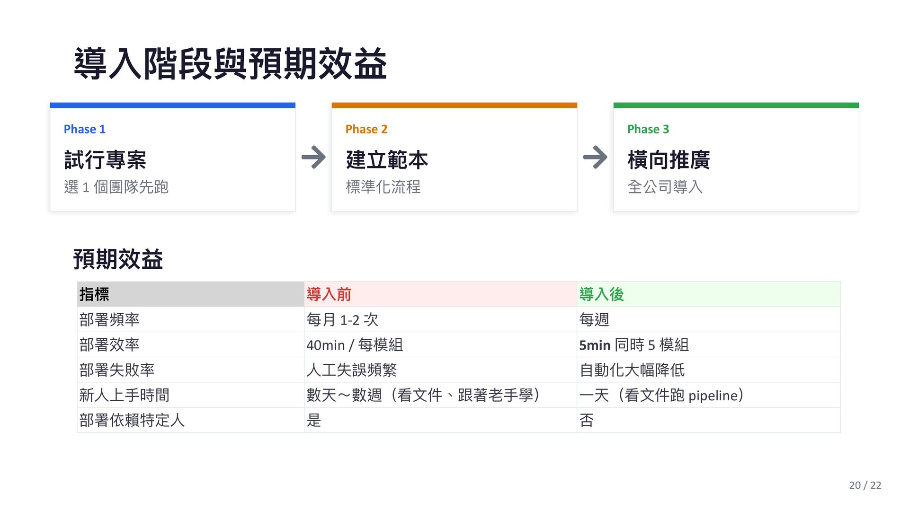Click the slide title 導入階段與預期效益
Screen dimensions: 909x511
[231, 64]
